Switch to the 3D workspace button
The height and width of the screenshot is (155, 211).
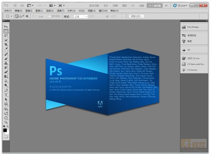coord(133,5)
